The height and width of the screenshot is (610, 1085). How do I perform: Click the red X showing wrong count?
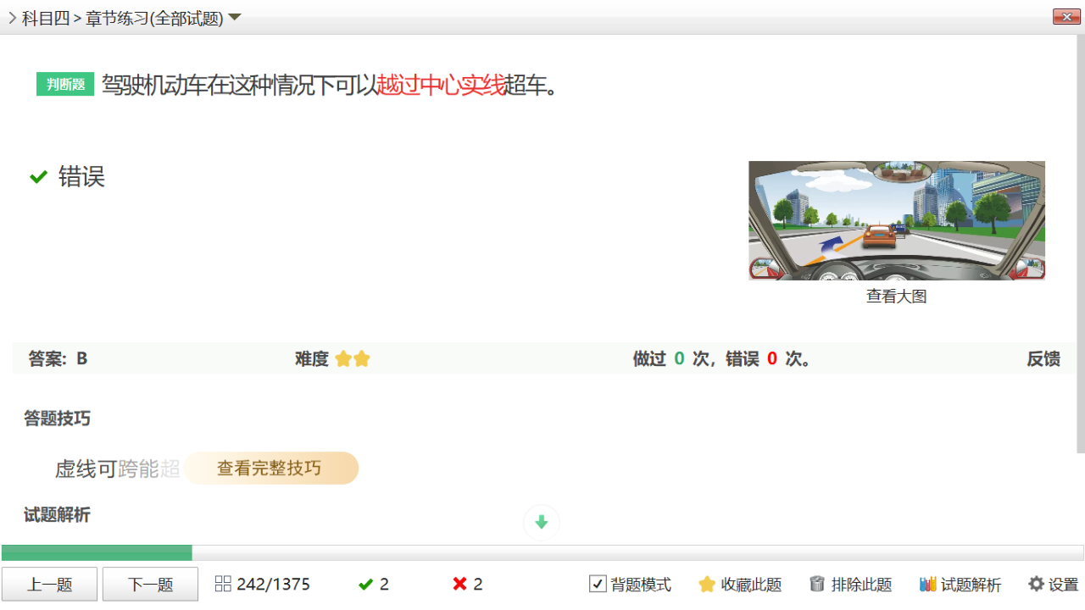click(x=460, y=583)
